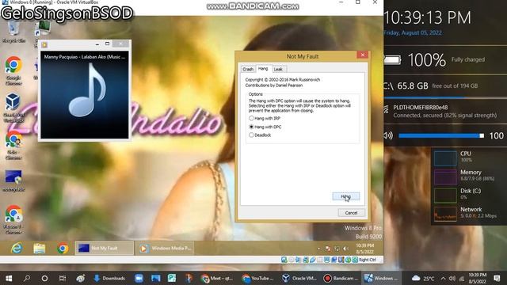Open the Gelo Chrome profile desktop shortcut
The image size is (507, 285).
coord(13,146)
